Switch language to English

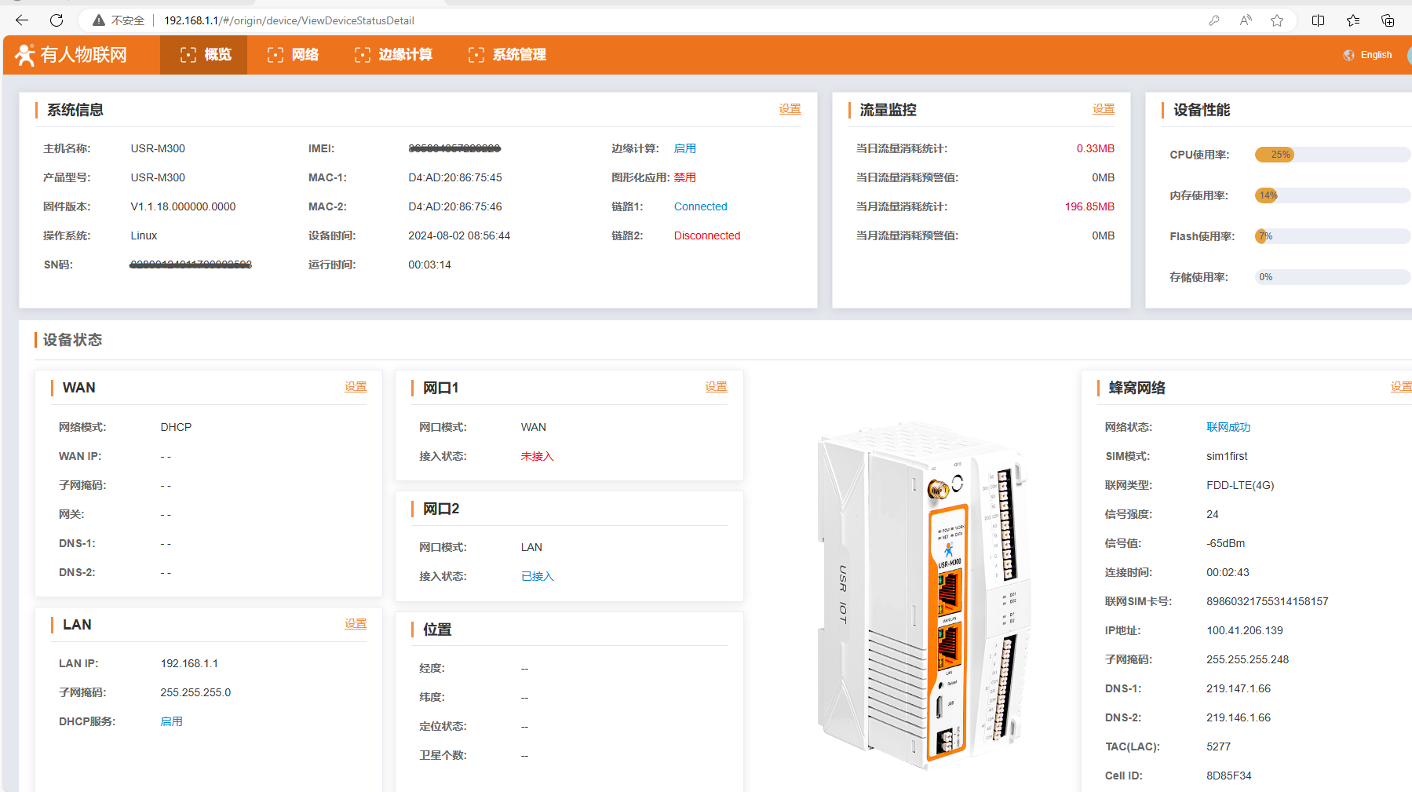coord(1376,55)
